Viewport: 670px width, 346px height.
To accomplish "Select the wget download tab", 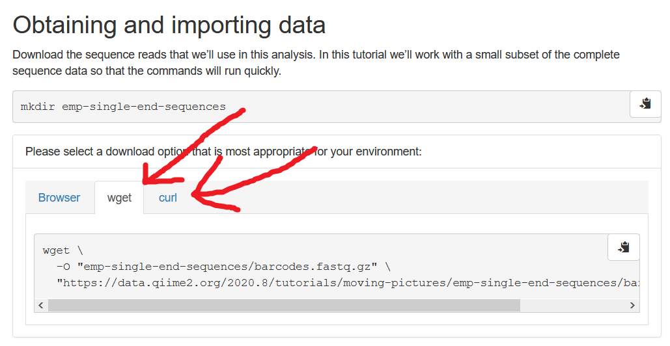I will click(119, 198).
